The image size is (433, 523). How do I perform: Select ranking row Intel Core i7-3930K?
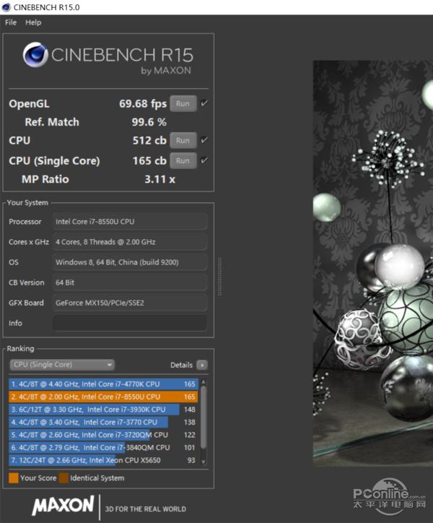[x=103, y=410]
